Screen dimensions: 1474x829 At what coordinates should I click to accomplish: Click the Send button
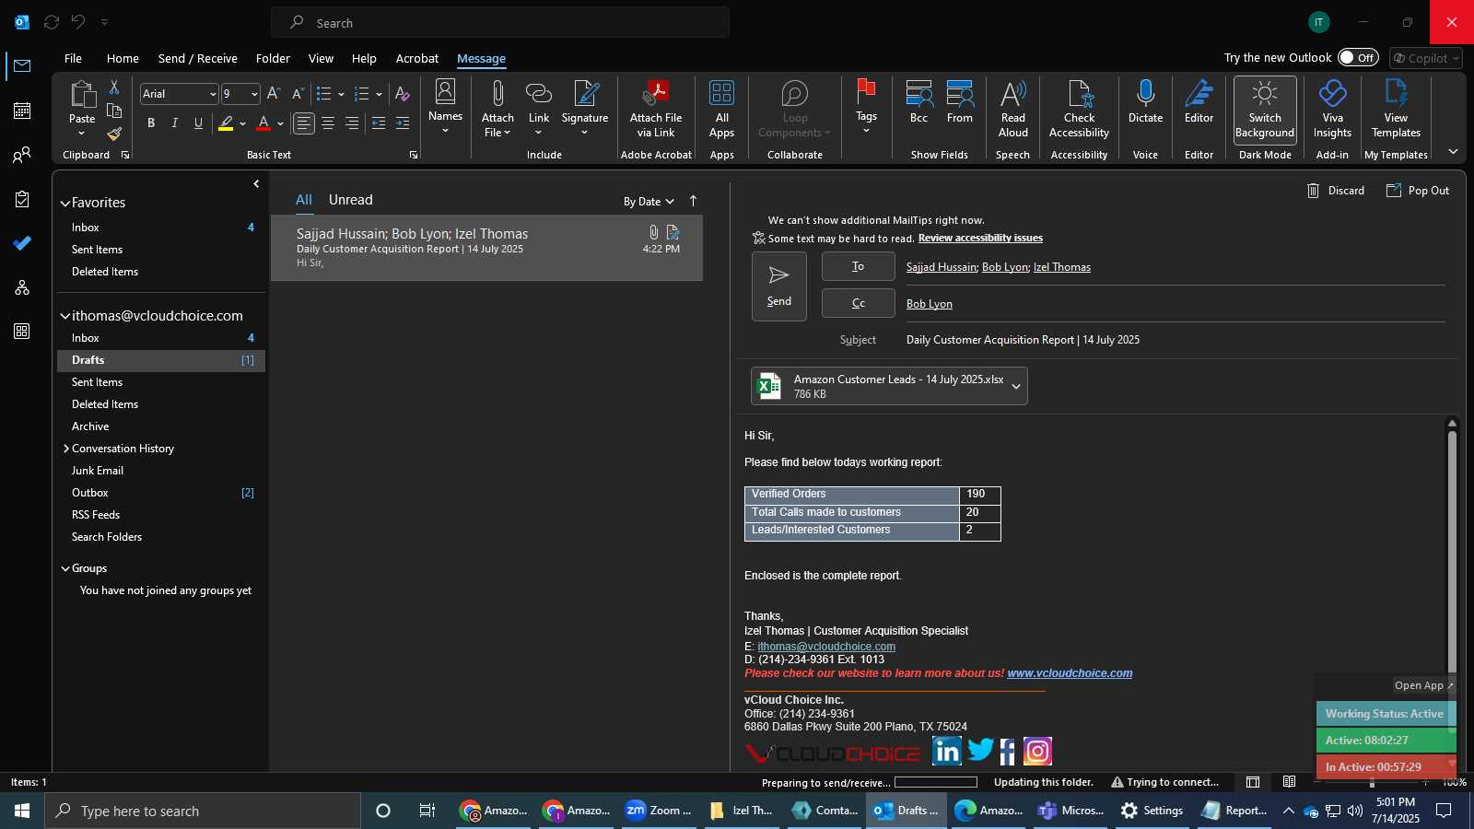point(779,286)
